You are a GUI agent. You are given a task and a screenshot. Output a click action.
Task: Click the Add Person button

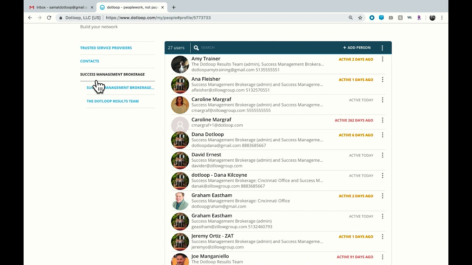(357, 48)
